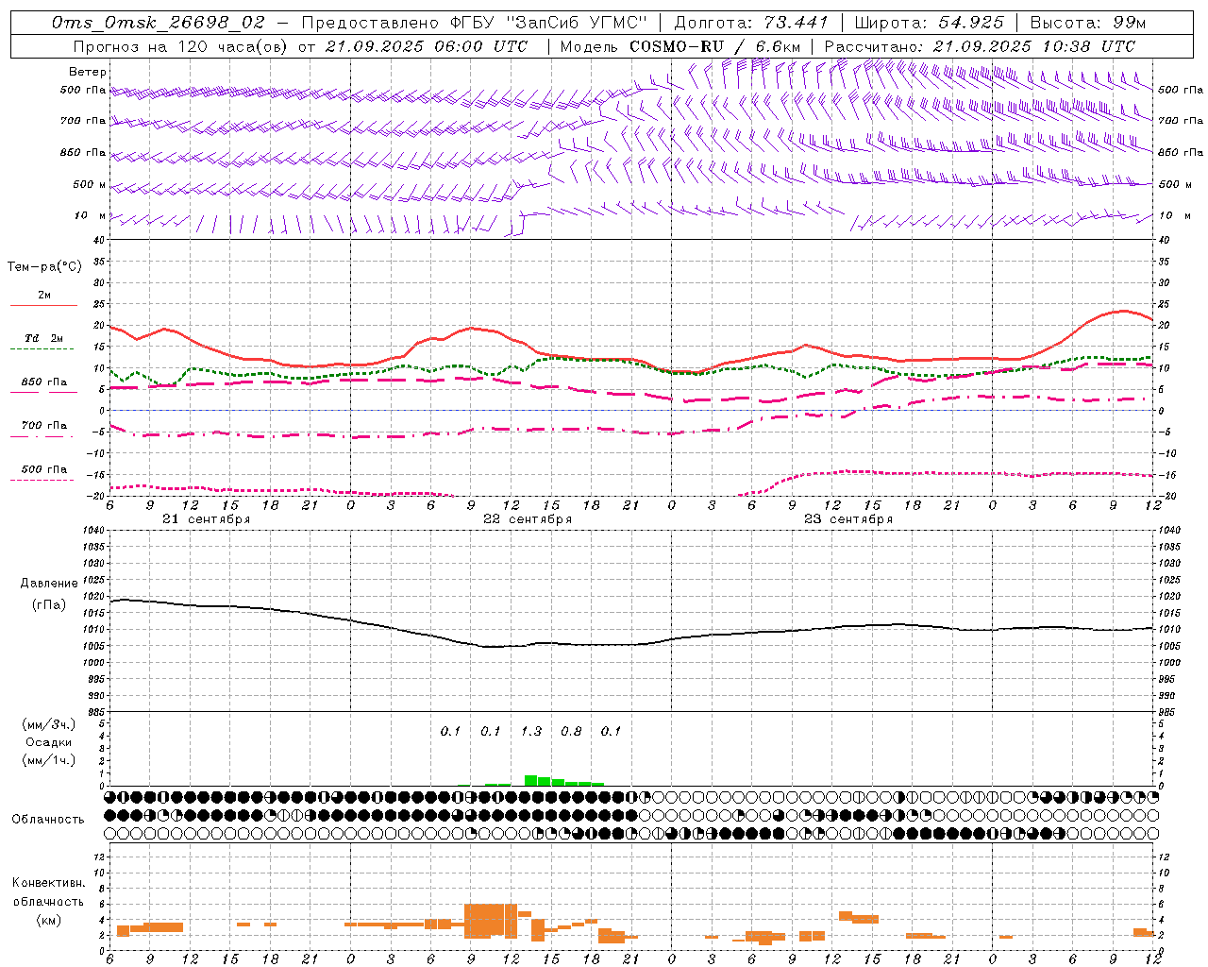Click the "Конвективн." panel label
The width and height of the screenshot is (1208, 967).
48,882
